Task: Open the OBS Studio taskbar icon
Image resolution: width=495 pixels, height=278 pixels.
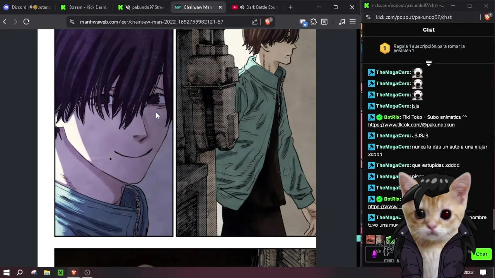Action: pos(87,273)
